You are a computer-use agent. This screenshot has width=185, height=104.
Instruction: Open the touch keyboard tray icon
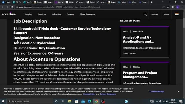(152, 101)
